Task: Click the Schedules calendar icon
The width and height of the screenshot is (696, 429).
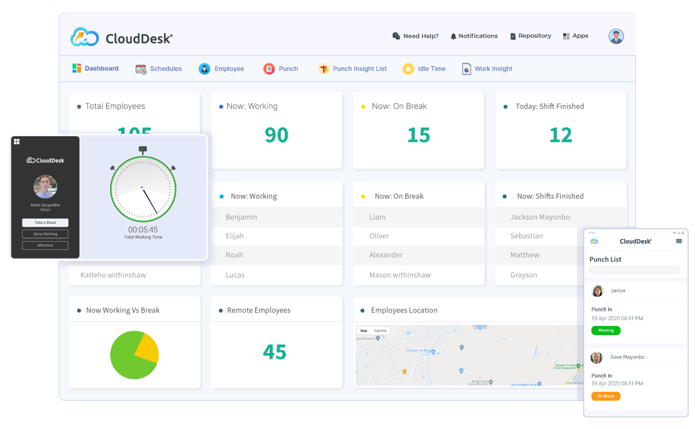Action: coord(141,69)
